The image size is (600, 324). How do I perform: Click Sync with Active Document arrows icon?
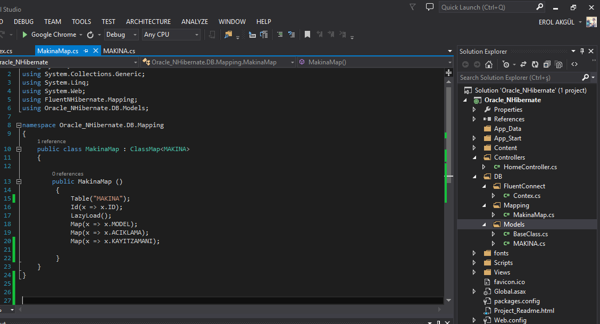(523, 64)
